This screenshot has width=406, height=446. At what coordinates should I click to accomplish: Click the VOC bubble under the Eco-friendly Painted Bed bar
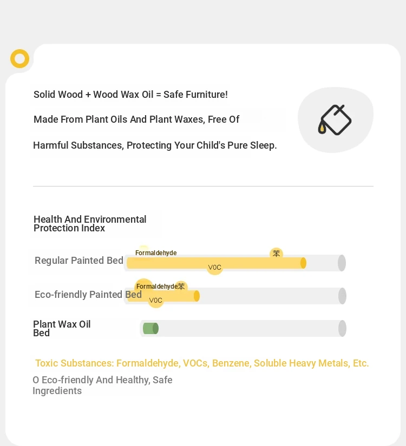click(155, 300)
